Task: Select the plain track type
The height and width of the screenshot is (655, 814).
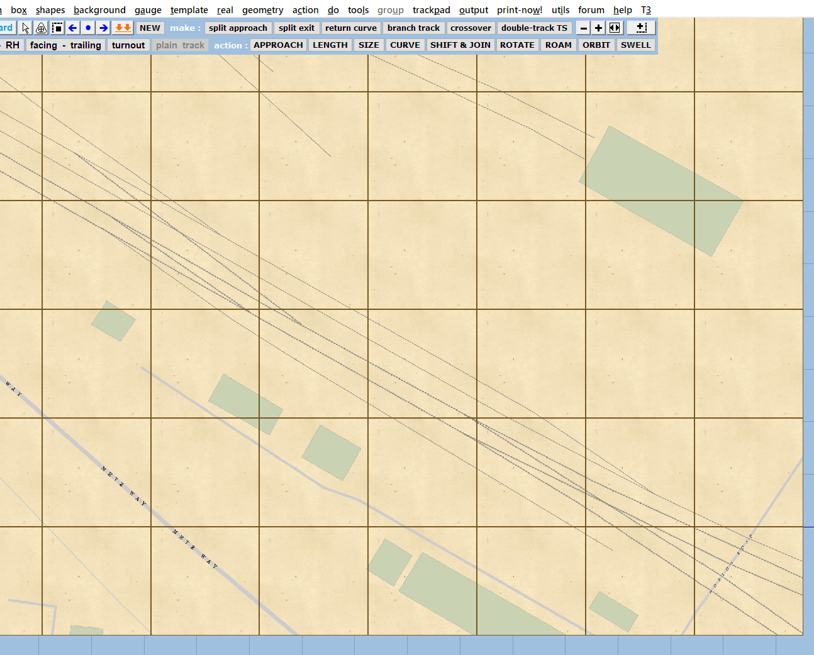Action: 180,45
